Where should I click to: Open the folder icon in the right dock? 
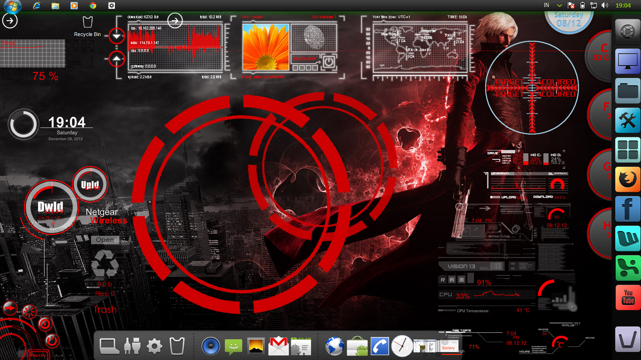click(628, 90)
